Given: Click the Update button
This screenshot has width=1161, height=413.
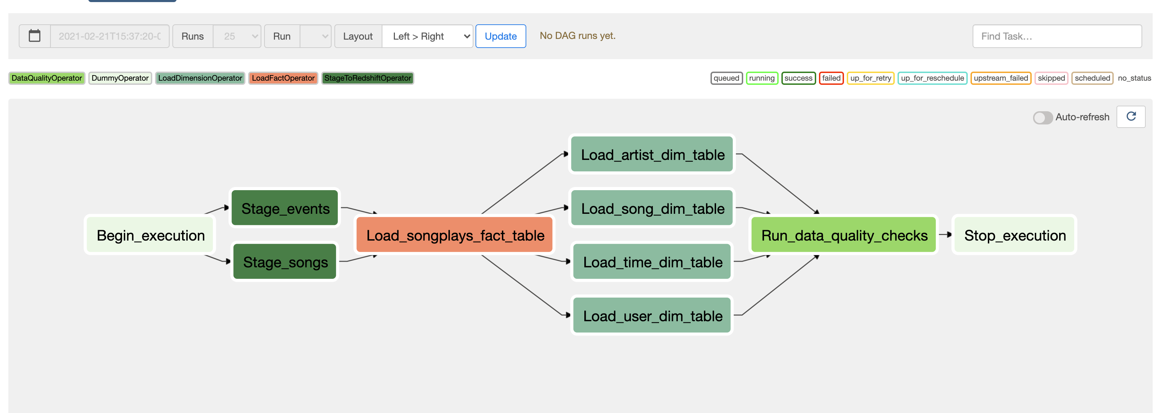Looking at the screenshot, I should tap(500, 36).
